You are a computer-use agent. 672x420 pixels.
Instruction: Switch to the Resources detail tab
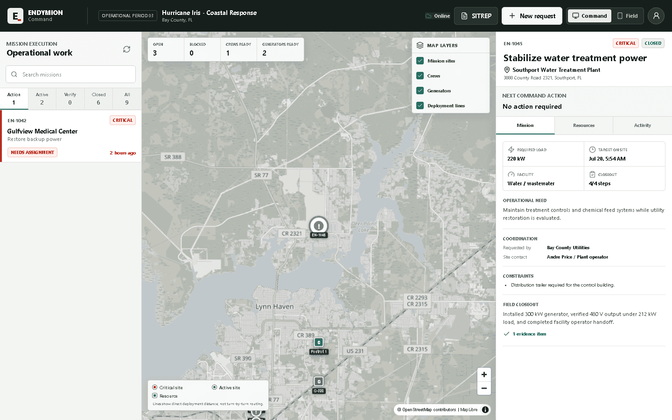[x=584, y=126]
